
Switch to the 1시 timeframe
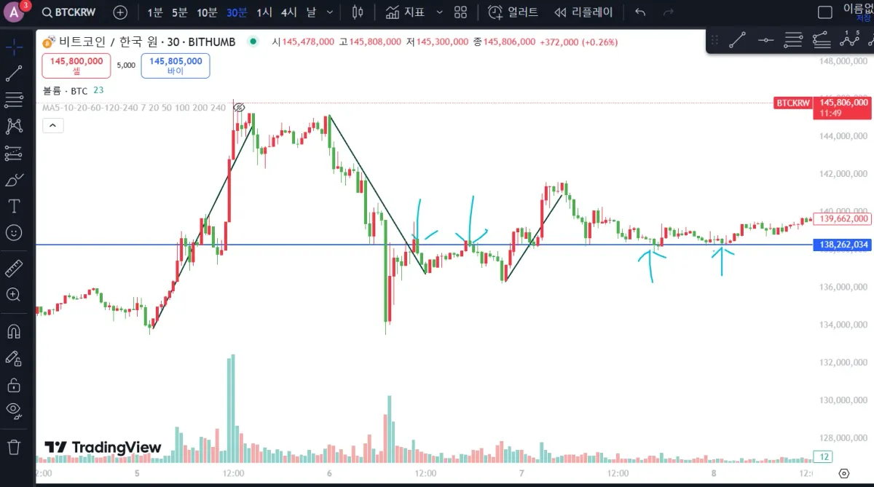pos(265,12)
